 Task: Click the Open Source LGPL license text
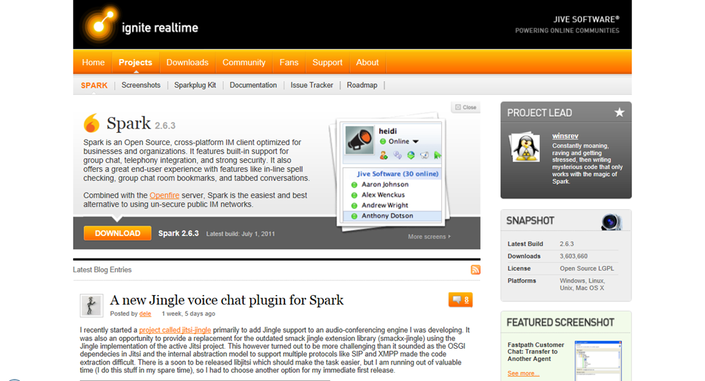click(x=587, y=268)
